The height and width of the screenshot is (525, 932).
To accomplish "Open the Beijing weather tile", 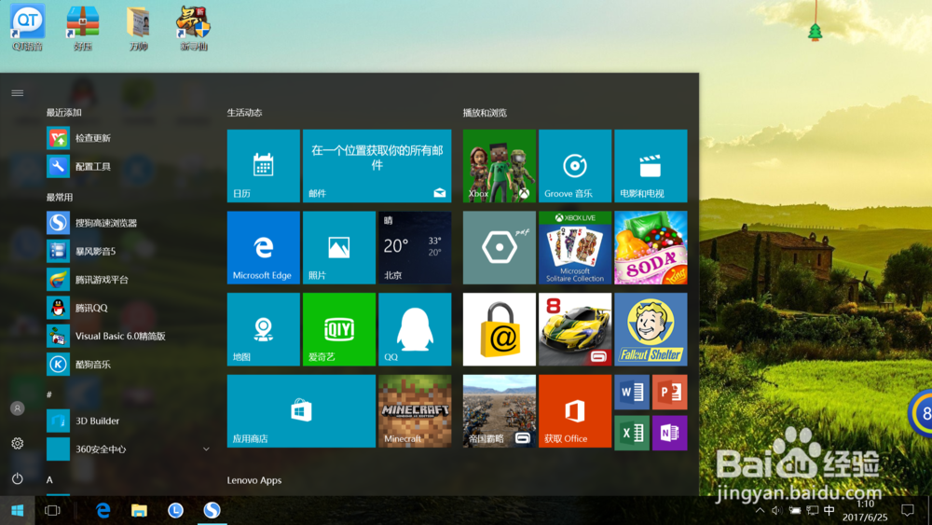I will (x=415, y=247).
